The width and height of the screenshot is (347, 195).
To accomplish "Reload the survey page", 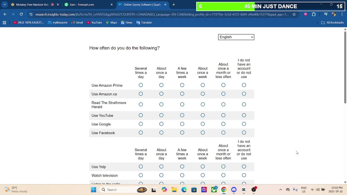I will (x=21, y=14).
